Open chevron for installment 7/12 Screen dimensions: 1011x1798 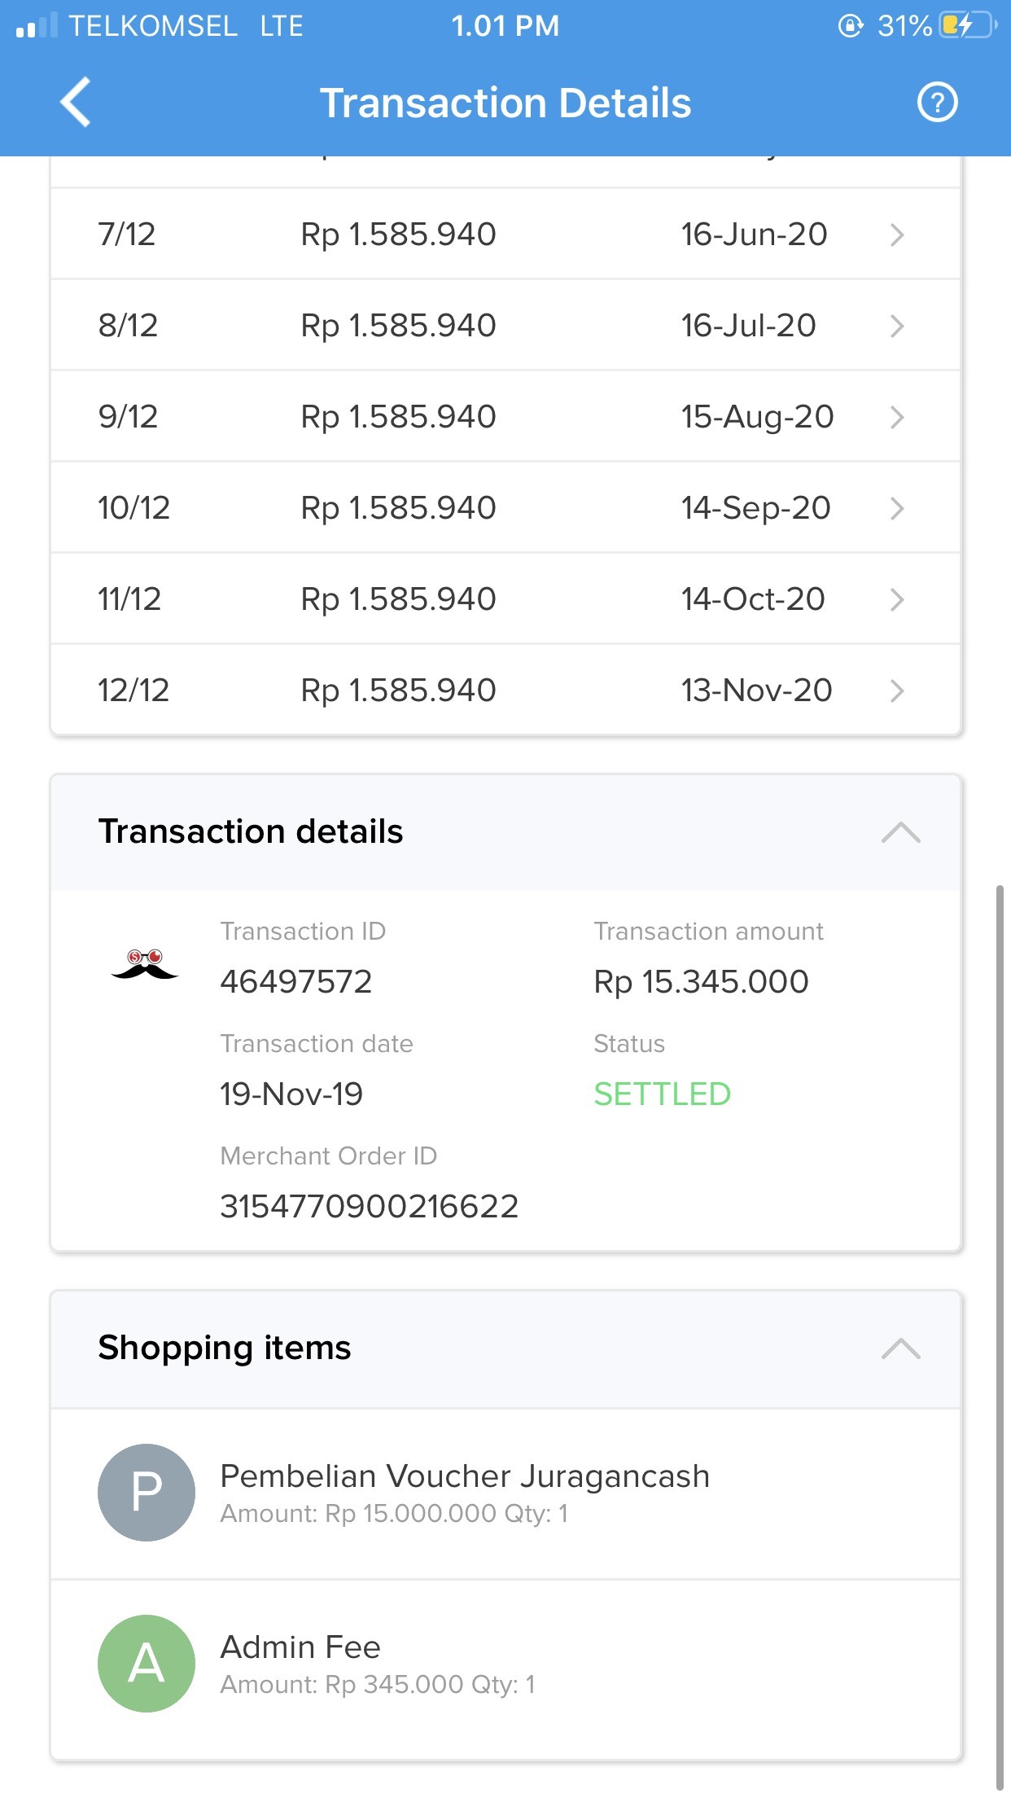tap(897, 235)
